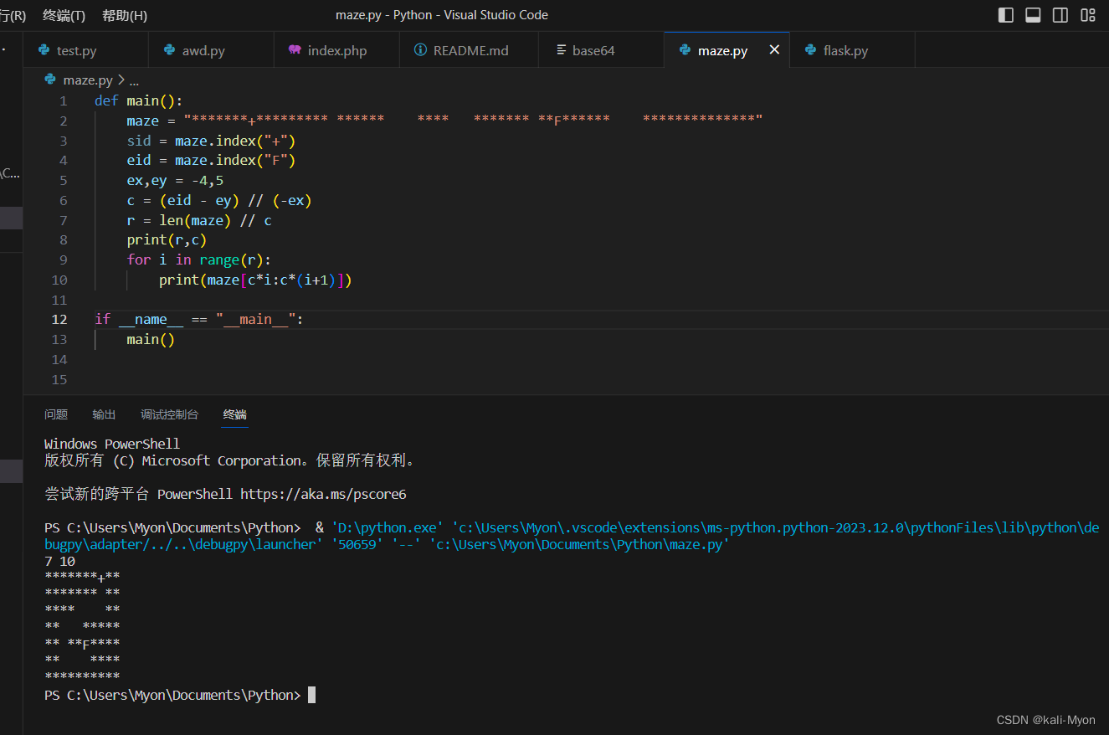Switch to base64 tab
Screen dimensions: 1109x735
point(601,50)
